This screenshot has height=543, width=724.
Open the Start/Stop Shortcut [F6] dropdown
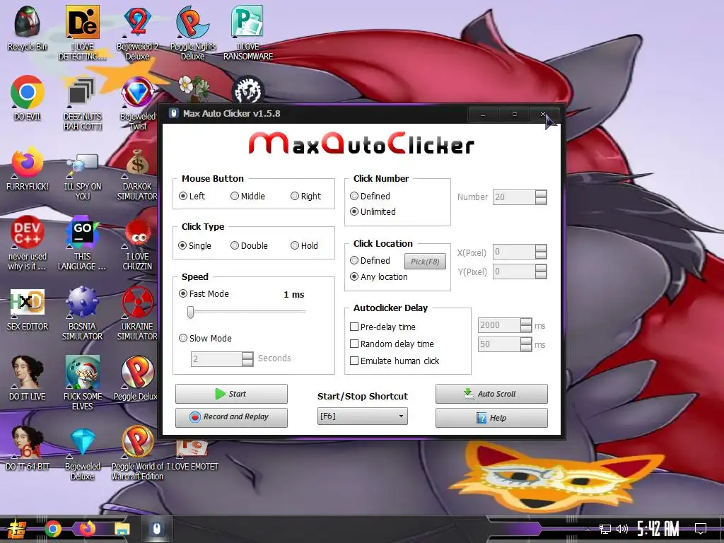click(x=363, y=416)
